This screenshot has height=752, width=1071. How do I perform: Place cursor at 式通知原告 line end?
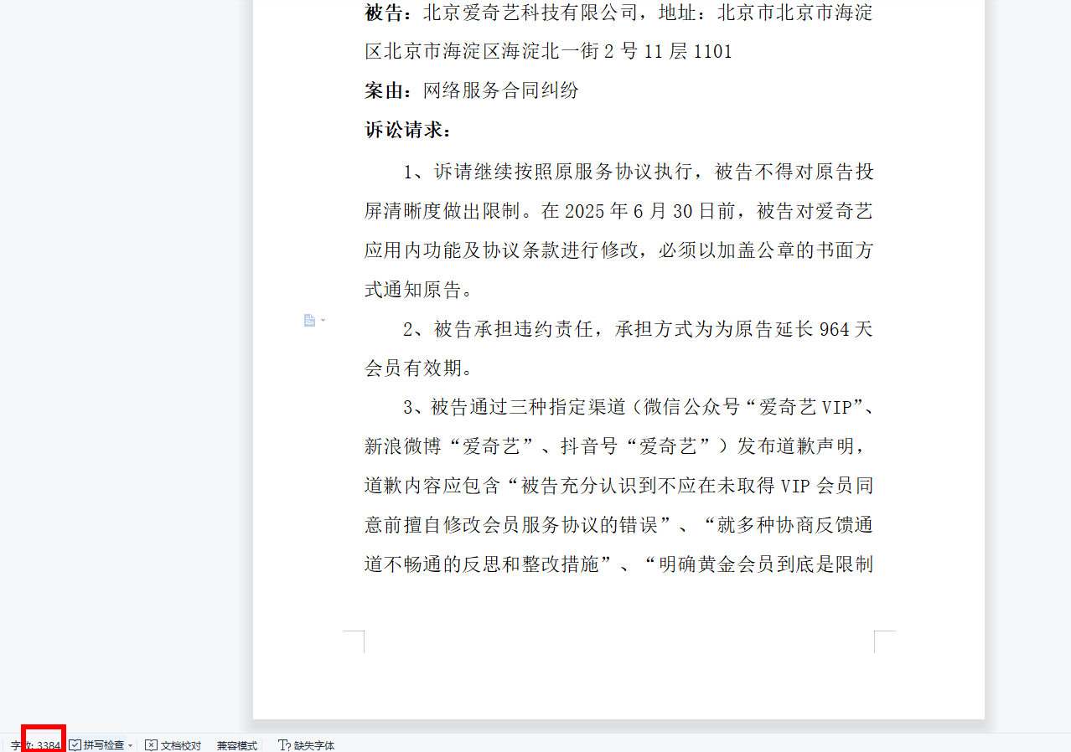coord(474,290)
